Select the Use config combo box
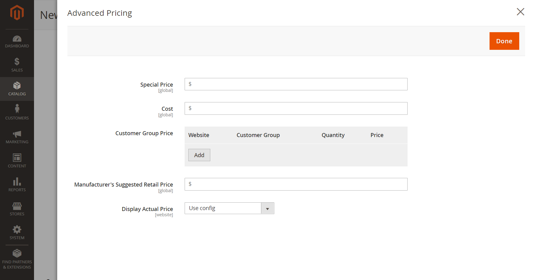Screen dimensions: 535x280 [229, 208]
